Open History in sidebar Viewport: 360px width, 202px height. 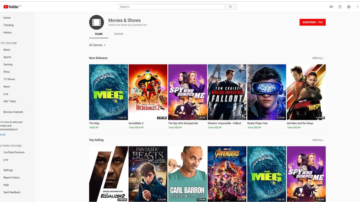(8, 33)
